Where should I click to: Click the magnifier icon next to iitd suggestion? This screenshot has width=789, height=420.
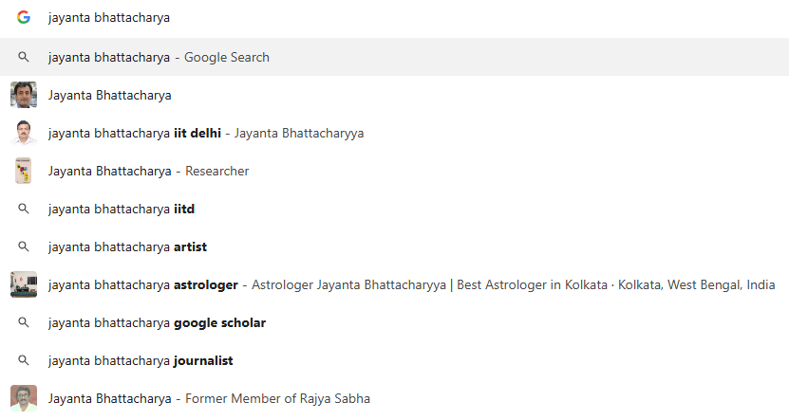click(24, 209)
